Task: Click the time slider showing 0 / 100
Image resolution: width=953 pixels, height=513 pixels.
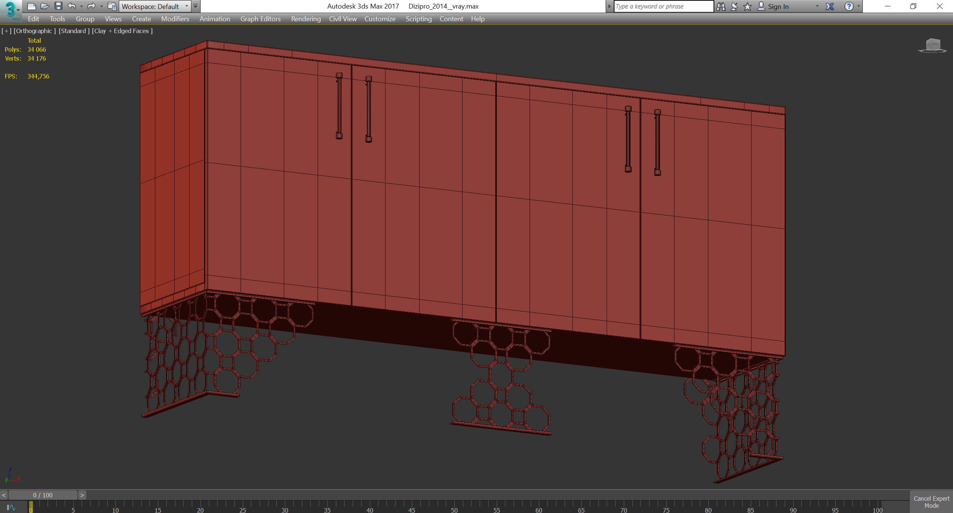Action: (x=43, y=495)
